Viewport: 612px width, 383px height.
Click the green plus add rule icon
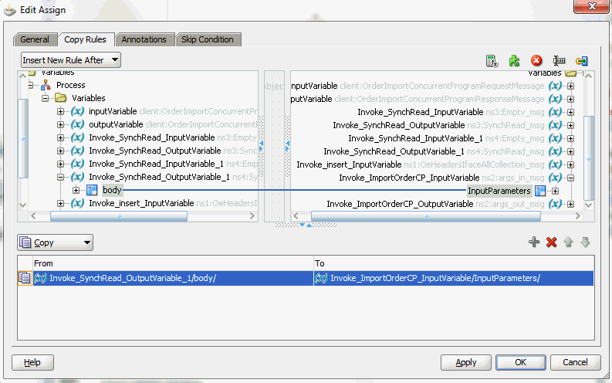534,242
